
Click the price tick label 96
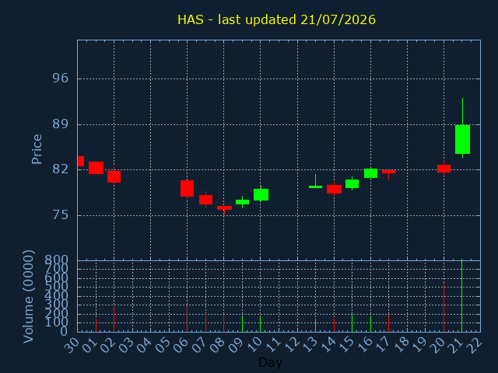pyautogui.click(x=61, y=78)
